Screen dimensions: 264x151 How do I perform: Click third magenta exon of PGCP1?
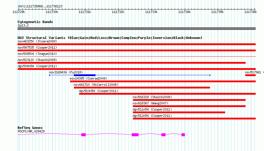[163, 135]
